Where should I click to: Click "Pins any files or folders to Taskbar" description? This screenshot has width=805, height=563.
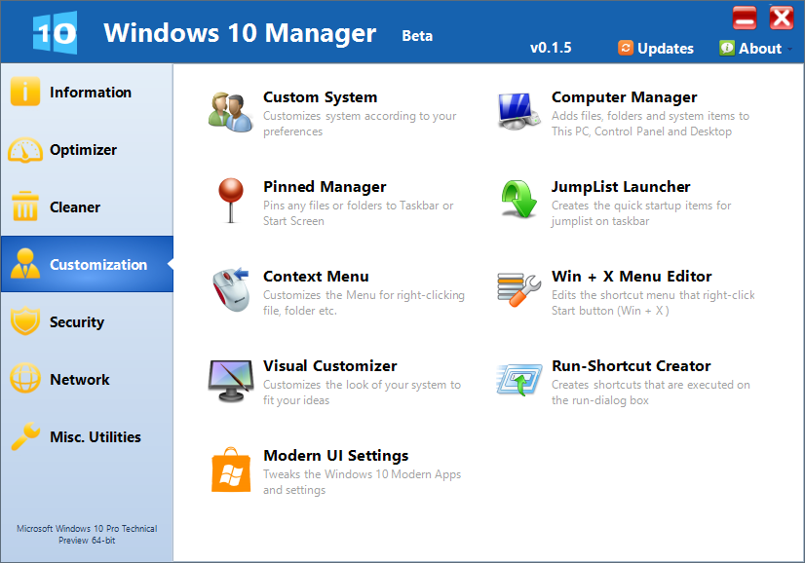359,213
